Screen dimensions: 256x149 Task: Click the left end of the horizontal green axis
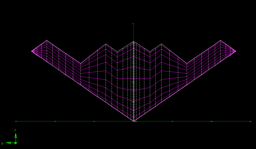[16, 121]
